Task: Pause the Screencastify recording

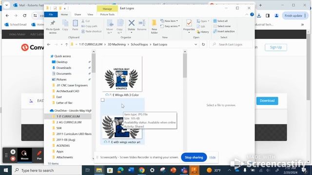Action: pos(13,152)
